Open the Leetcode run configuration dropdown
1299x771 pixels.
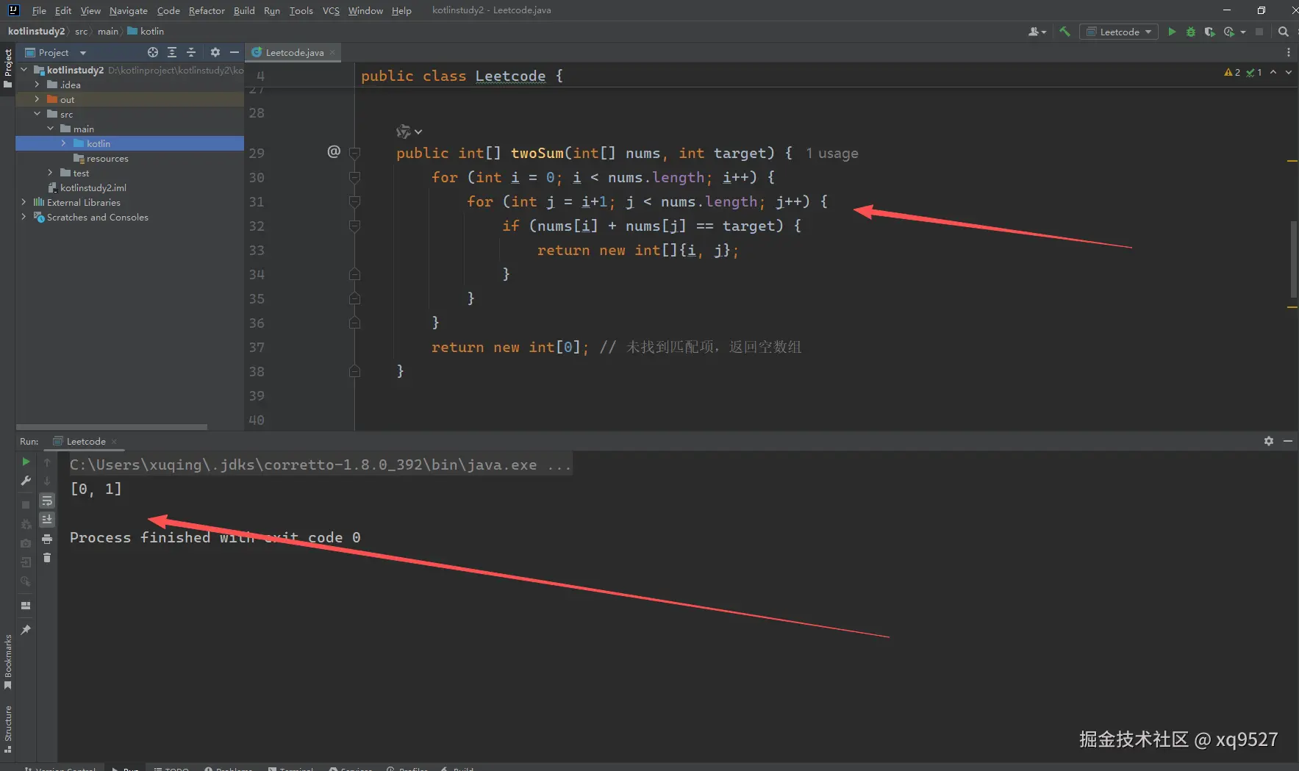[1119, 32]
